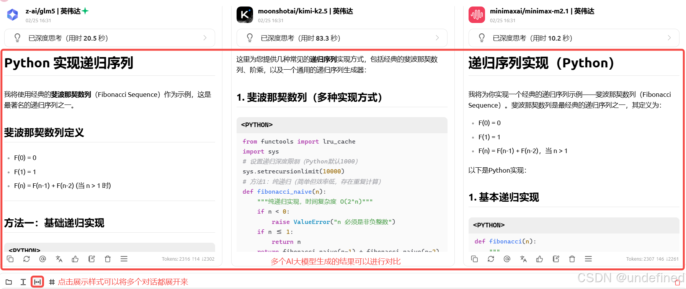Screen dimensions: 686x289
Task: Open the edit/note icon under glm5 reply
Action: click(x=91, y=259)
